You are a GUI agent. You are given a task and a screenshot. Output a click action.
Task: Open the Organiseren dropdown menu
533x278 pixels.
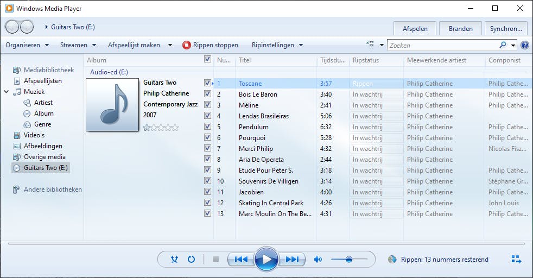[x=27, y=45]
